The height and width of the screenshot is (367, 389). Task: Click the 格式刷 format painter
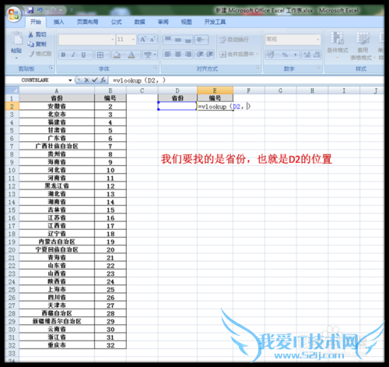[x=40, y=54]
